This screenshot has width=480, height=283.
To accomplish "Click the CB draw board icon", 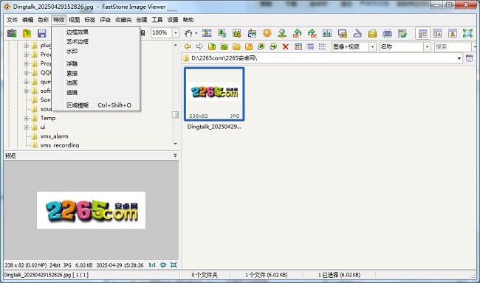I will (252, 33).
